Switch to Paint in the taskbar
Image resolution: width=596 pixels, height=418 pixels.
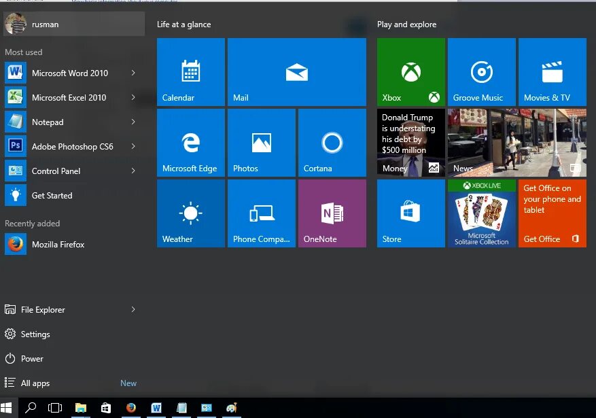[x=232, y=408]
